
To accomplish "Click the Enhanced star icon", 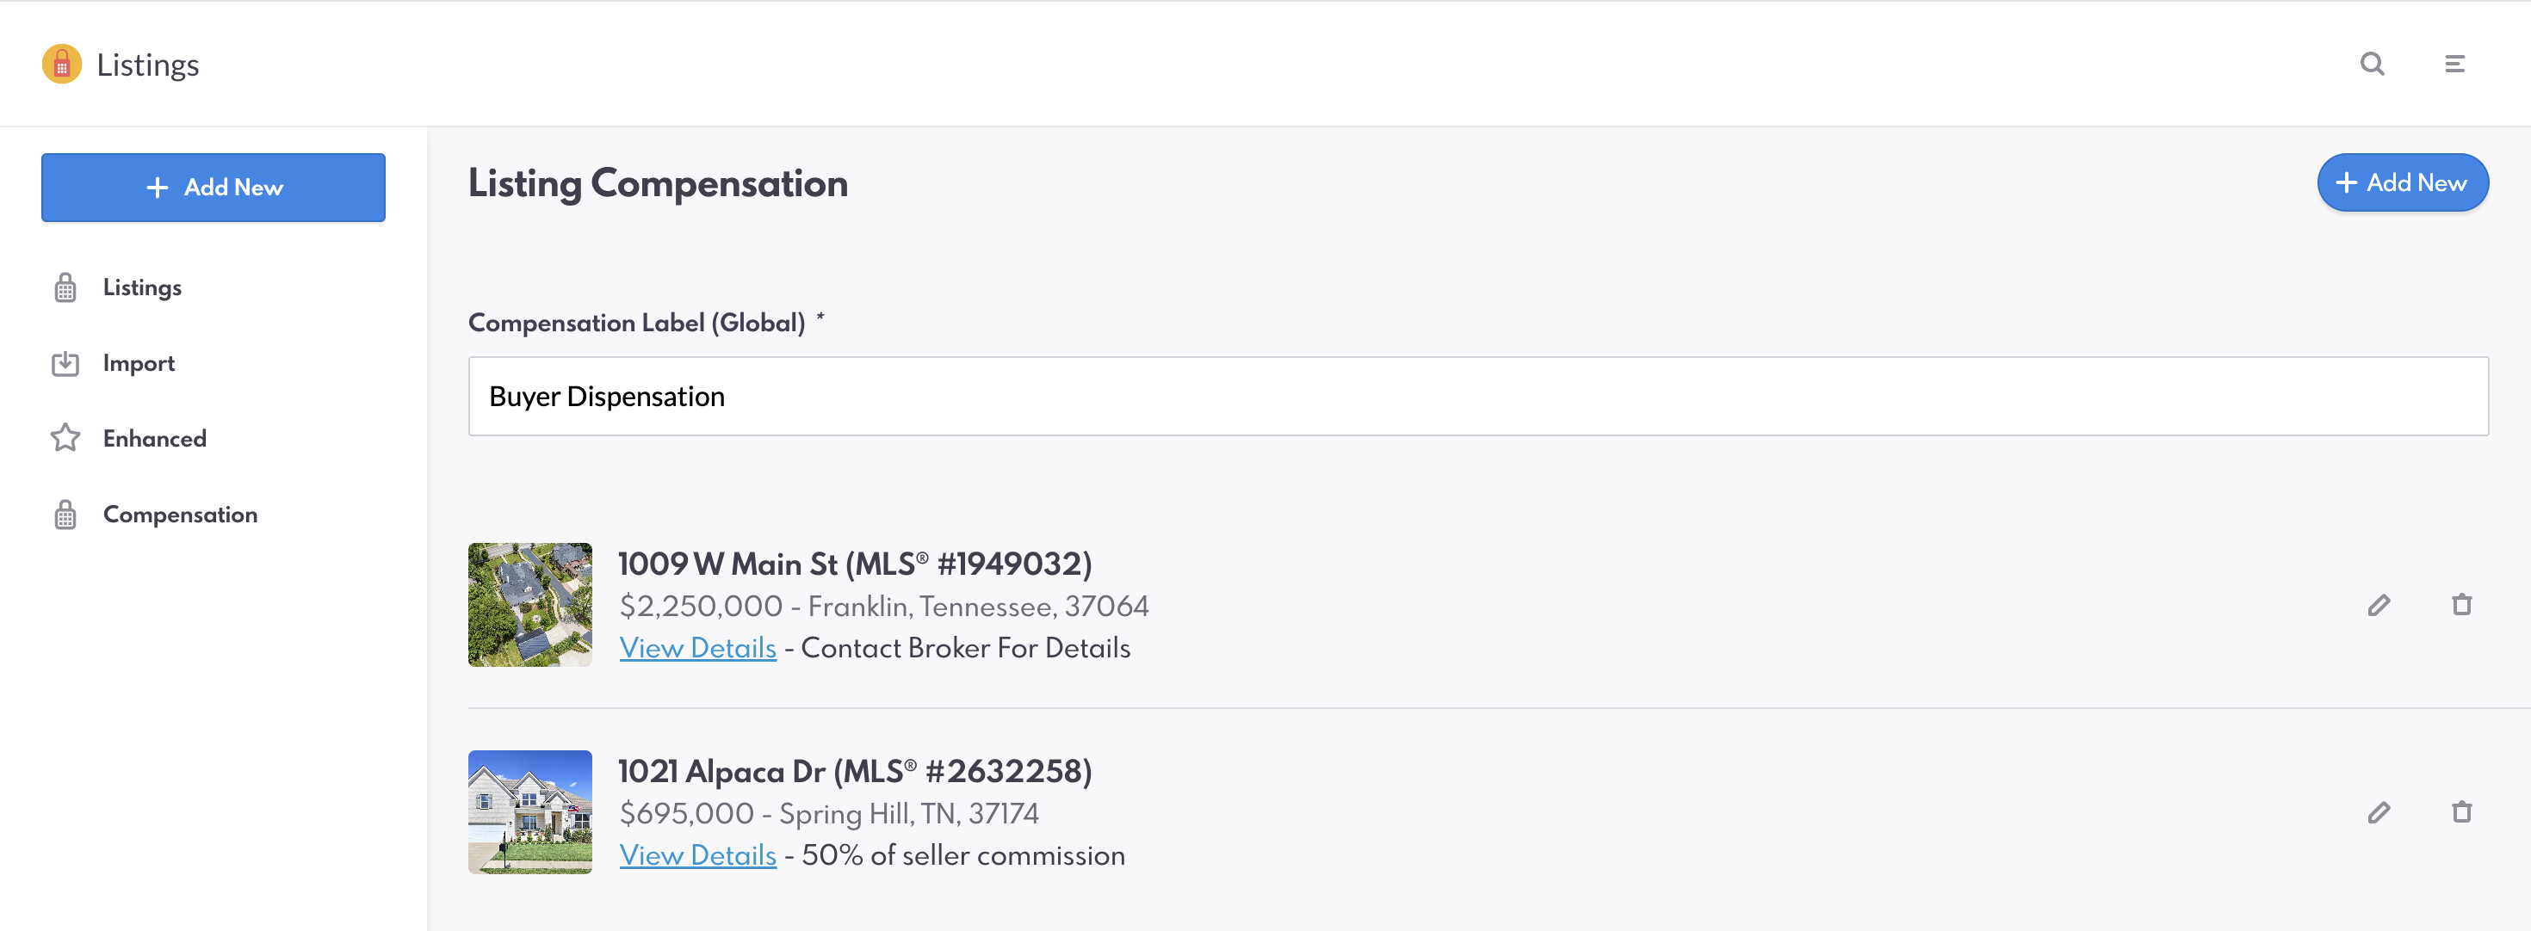I will [65, 438].
